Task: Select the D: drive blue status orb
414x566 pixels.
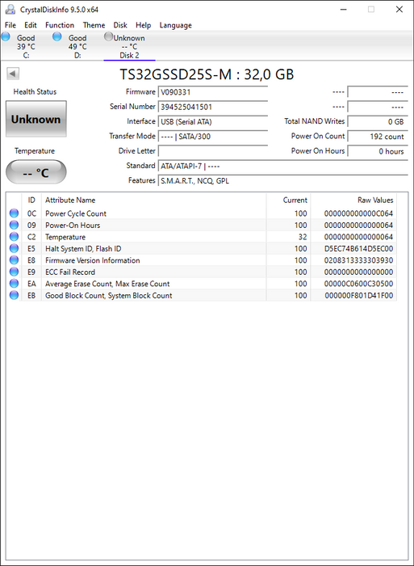Action: coord(57,36)
